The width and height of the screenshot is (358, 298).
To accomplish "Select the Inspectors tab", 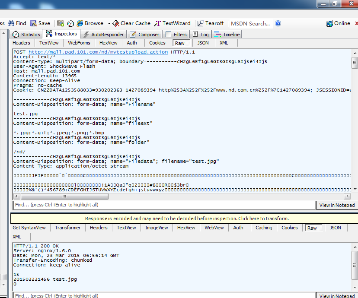I will [x=61, y=34].
